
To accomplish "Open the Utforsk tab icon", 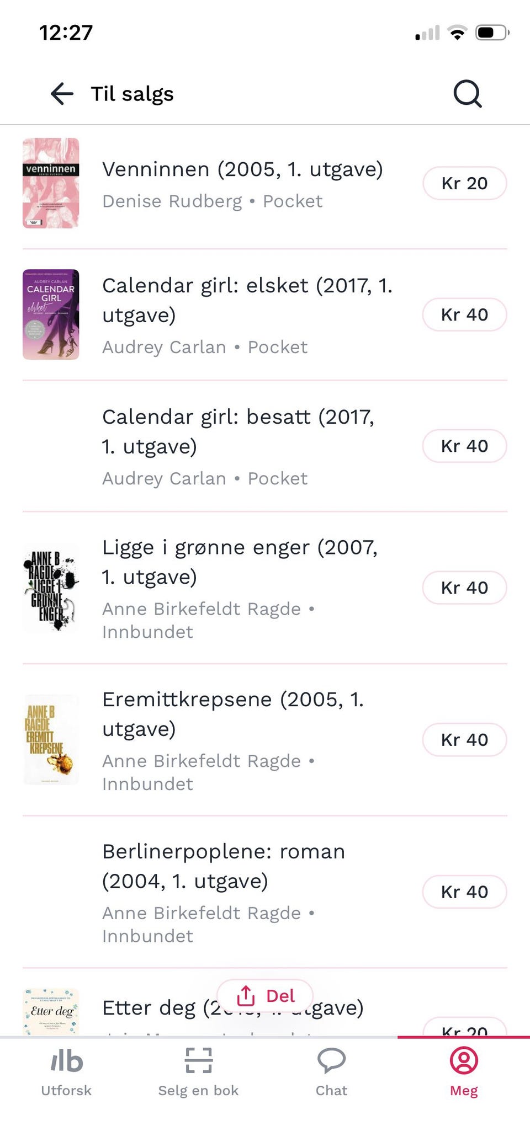I will 66,1061.
